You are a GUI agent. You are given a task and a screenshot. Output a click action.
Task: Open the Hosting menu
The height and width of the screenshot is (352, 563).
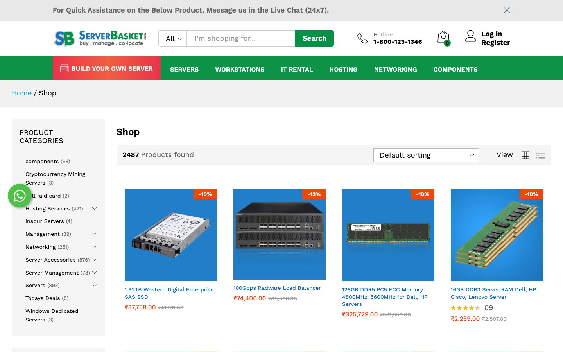[x=343, y=69]
